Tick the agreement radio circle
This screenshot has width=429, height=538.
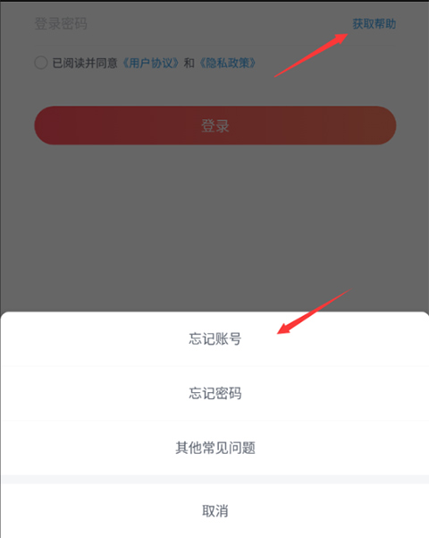(41, 63)
